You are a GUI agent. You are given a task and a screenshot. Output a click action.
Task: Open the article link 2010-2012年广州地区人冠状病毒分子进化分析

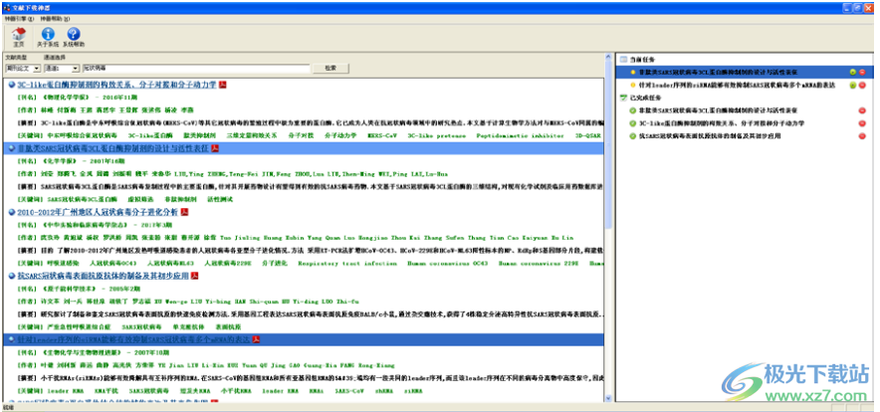[98, 212]
